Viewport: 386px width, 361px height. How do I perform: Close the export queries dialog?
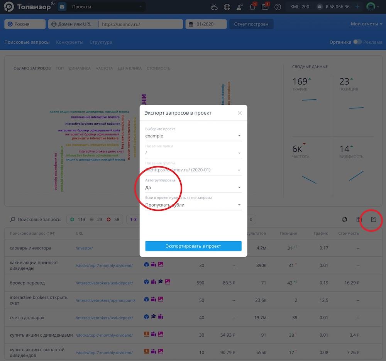coord(240,113)
